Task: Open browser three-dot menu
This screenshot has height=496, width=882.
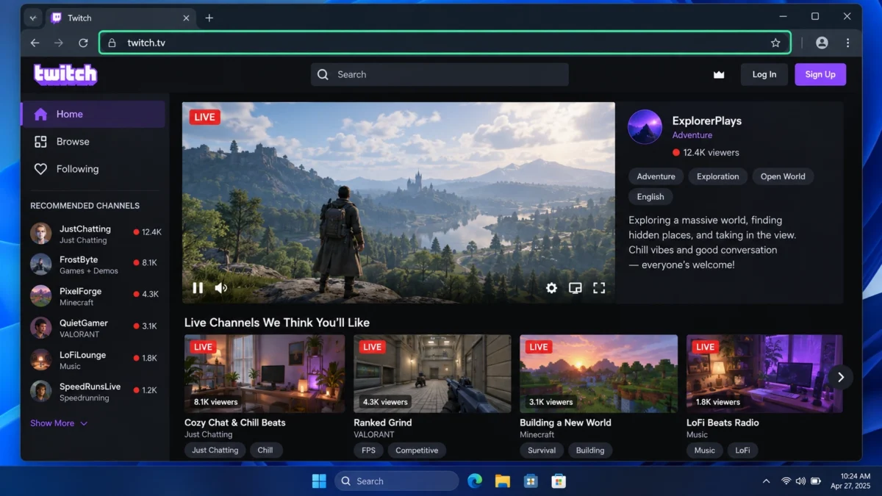Action: click(848, 43)
